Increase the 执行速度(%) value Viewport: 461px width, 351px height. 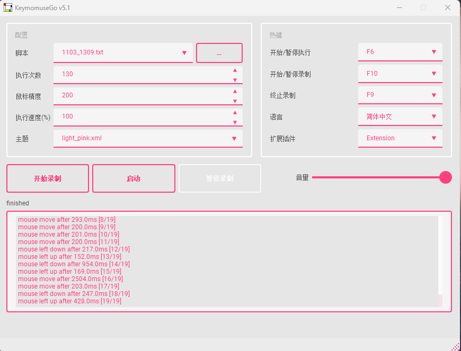tap(235, 112)
